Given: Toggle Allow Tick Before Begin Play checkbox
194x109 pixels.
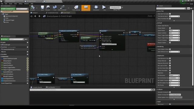Looking at the screenshot, I should click(170, 19).
